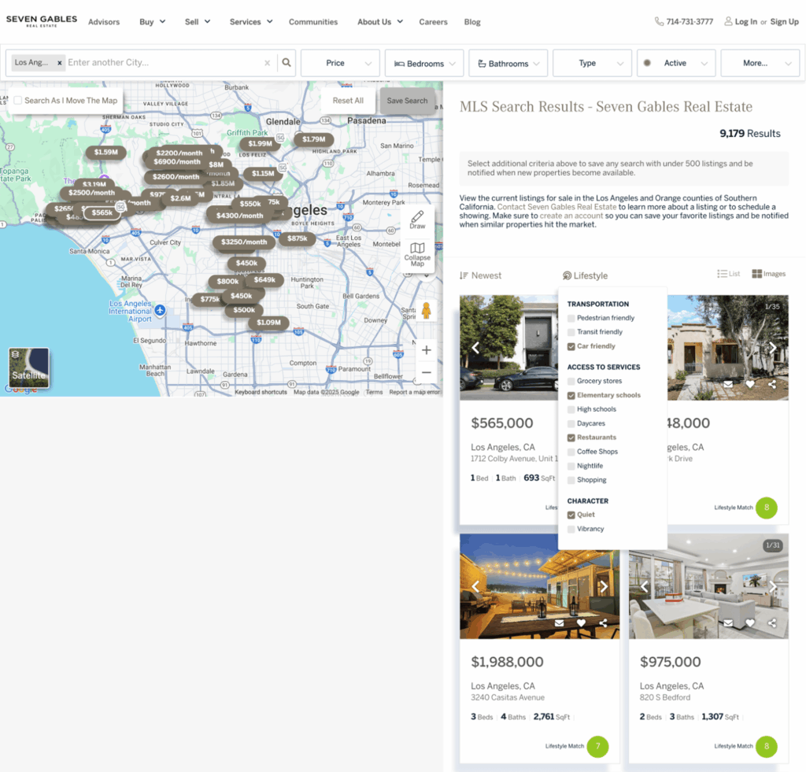Open the Services navigation menu
This screenshot has height=772, width=806.
[x=250, y=22]
